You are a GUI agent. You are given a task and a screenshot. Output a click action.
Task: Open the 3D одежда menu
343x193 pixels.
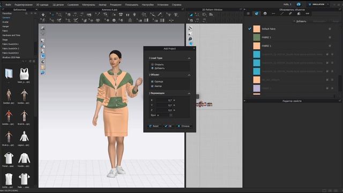[42, 5]
